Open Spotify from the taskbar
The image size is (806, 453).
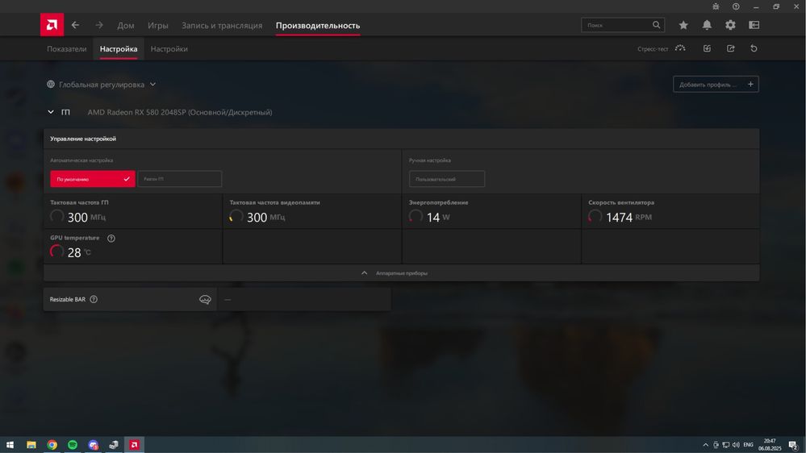tap(73, 445)
